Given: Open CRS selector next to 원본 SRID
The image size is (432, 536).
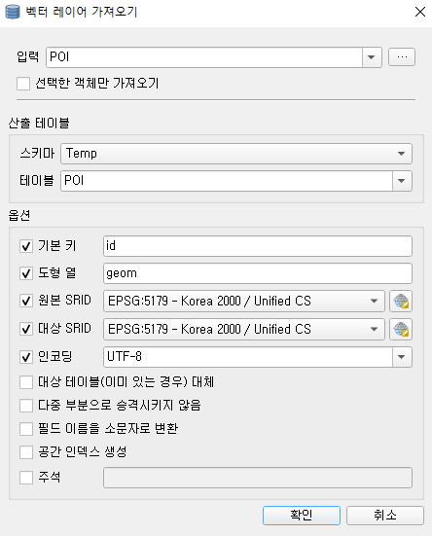Looking at the screenshot, I should point(401,302).
